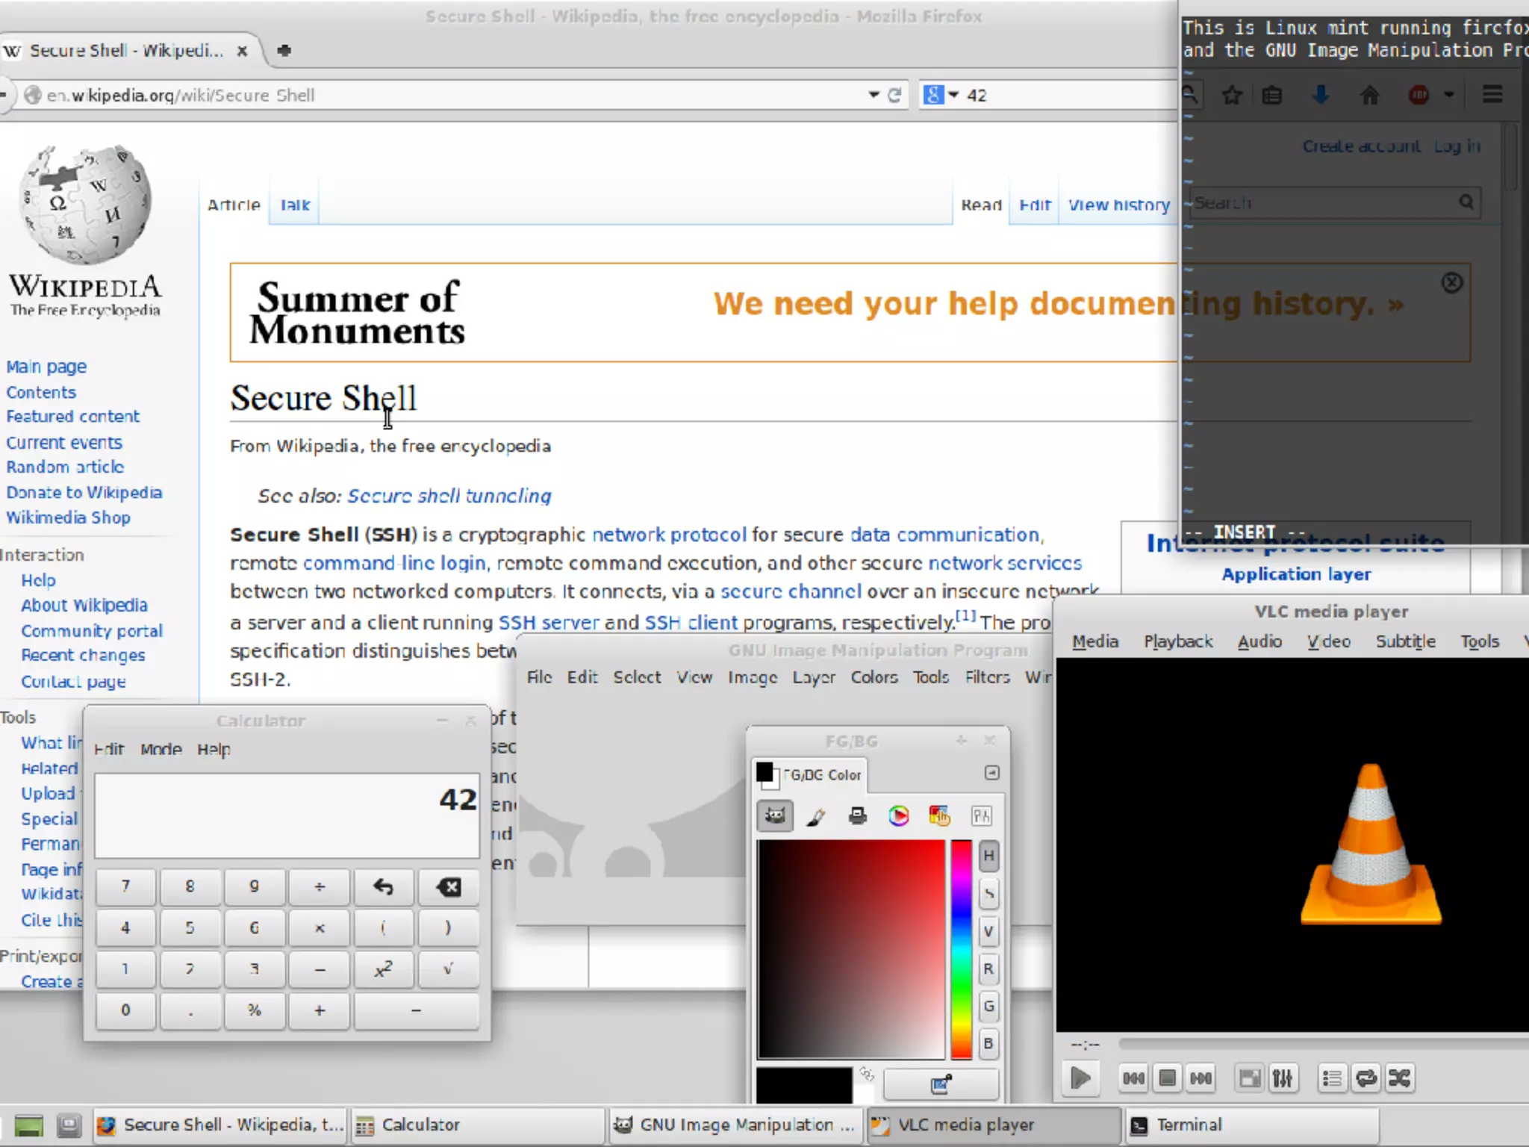Click the calculator backspace key
1529x1147 pixels.
click(448, 887)
